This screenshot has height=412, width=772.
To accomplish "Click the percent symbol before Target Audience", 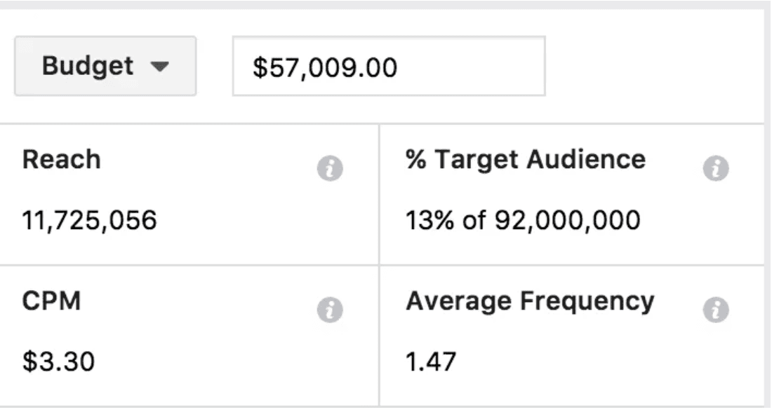I will tap(415, 160).
